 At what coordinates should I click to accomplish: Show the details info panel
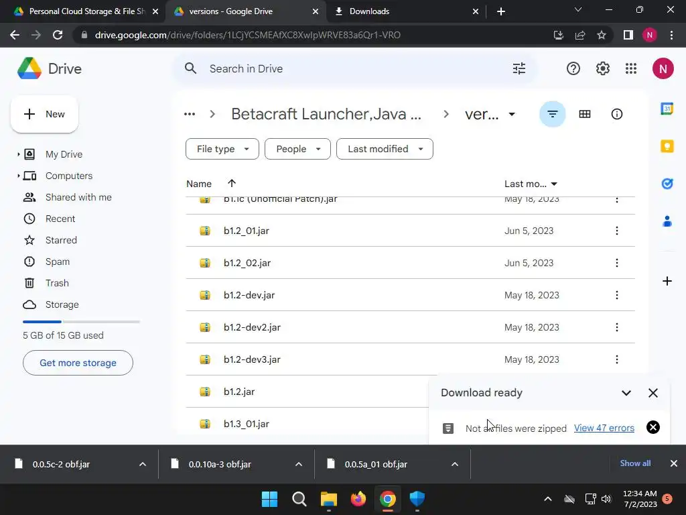pyautogui.click(x=616, y=114)
